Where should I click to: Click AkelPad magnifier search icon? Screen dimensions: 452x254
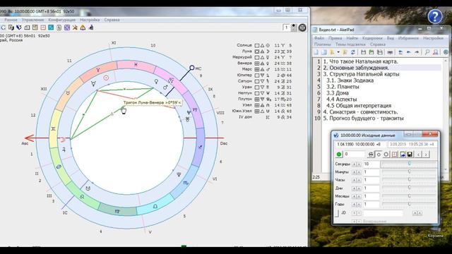tap(427, 52)
